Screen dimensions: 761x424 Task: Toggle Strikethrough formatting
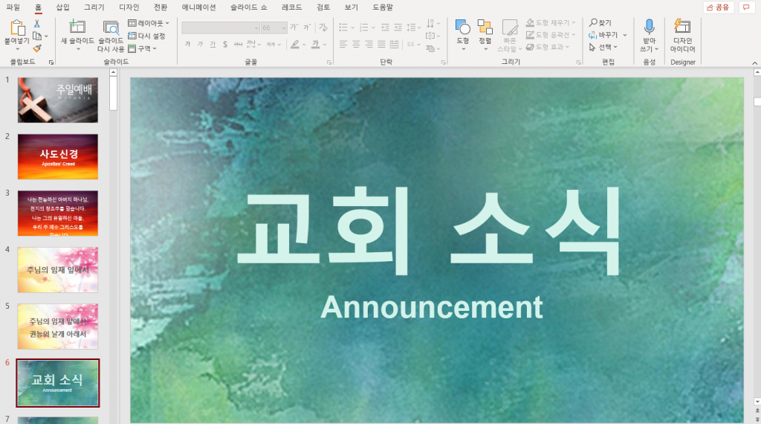click(x=238, y=44)
